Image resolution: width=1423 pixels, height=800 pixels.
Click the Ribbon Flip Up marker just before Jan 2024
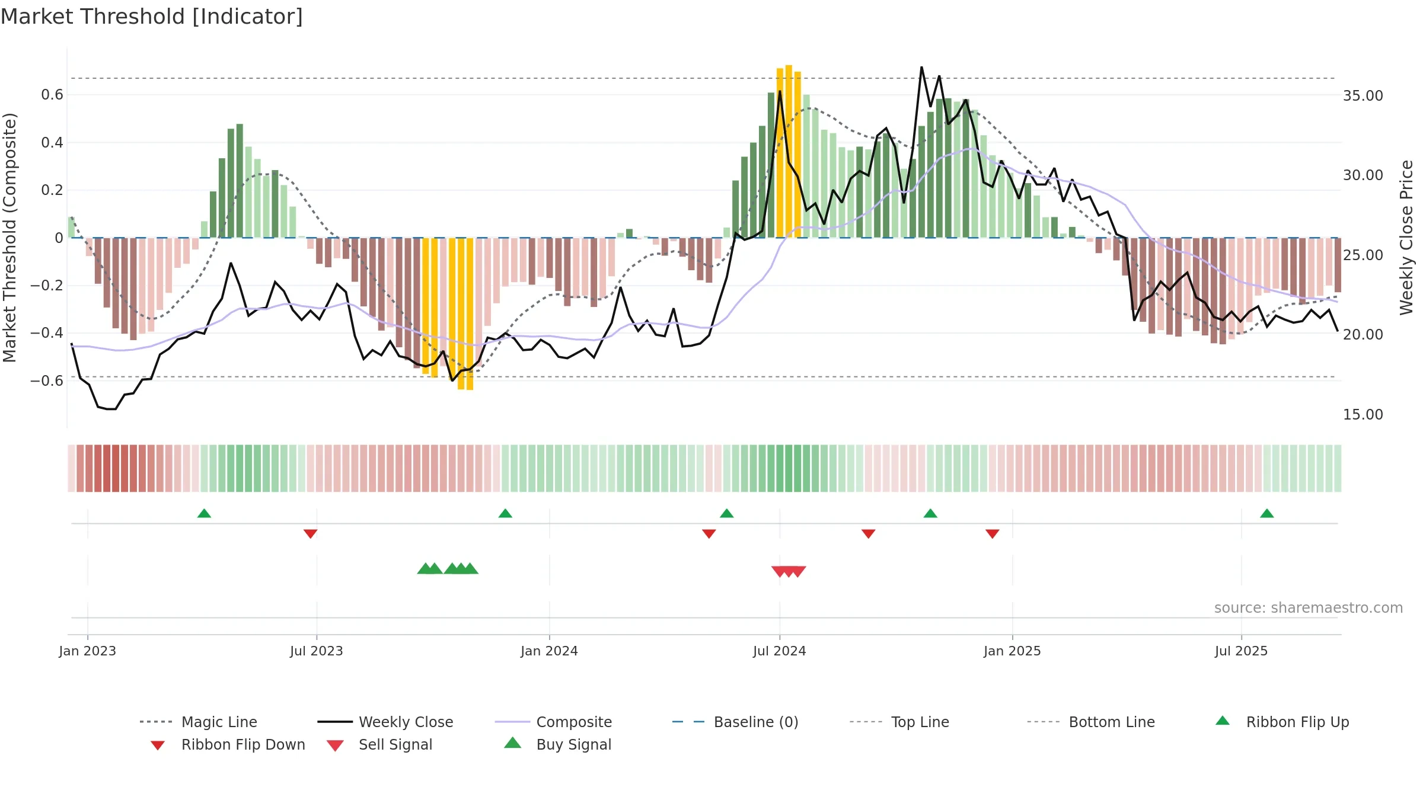(505, 513)
